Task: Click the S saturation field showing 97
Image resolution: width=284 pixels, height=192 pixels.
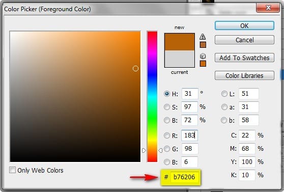Action: [x=190, y=107]
